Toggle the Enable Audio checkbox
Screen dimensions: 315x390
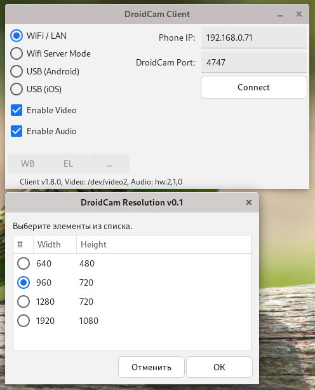click(x=17, y=131)
